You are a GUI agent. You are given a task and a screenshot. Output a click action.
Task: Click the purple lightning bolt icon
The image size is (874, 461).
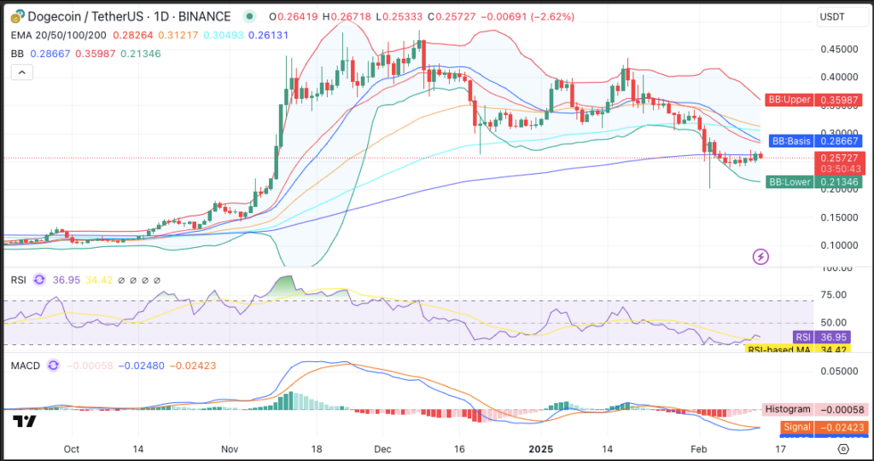760,256
